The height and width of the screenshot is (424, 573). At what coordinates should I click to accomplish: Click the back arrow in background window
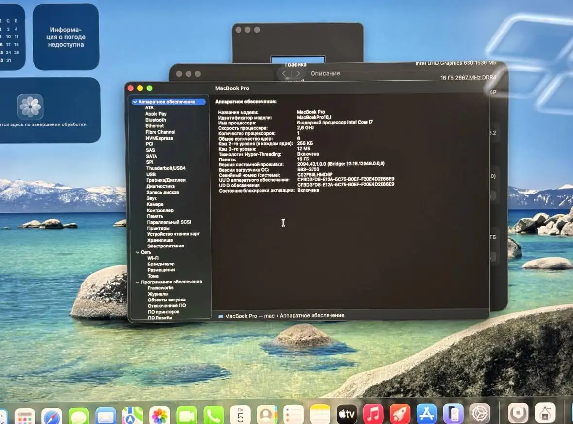point(284,73)
